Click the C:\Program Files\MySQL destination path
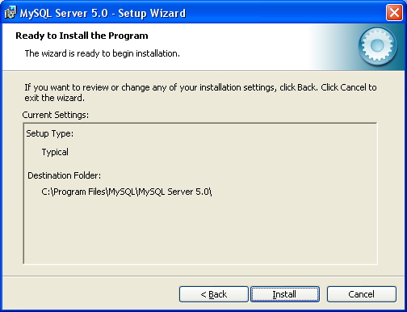Image resolution: width=407 pixels, height=312 pixels. tap(127, 192)
